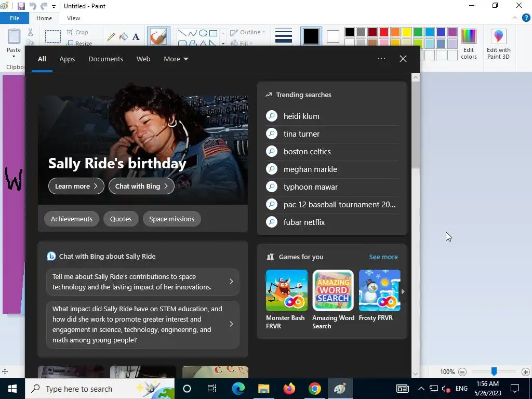532x399 pixels.
Task: Switch to the Apps search tab
Action: (67, 59)
